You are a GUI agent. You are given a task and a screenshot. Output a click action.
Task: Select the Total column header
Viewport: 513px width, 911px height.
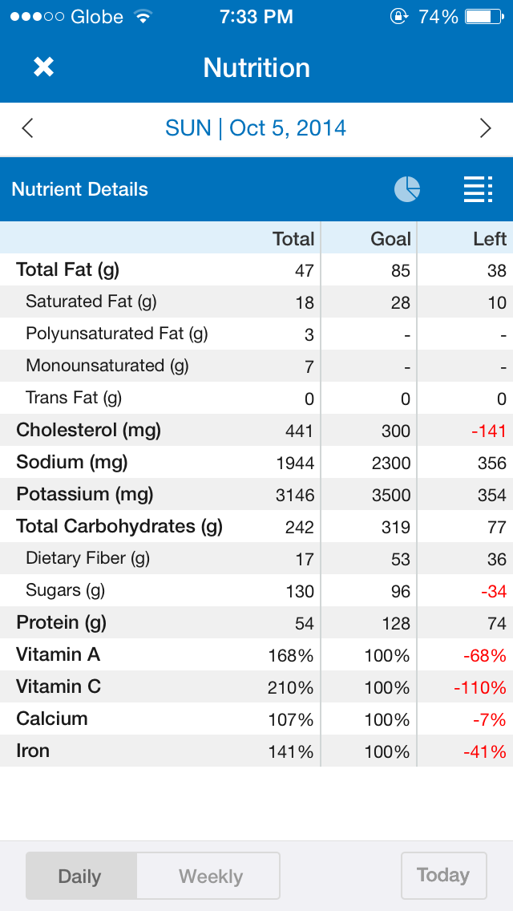[293, 239]
